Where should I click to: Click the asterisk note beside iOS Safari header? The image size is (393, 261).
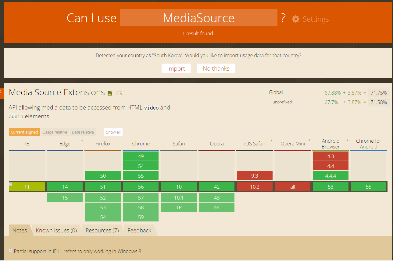click(x=271, y=141)
